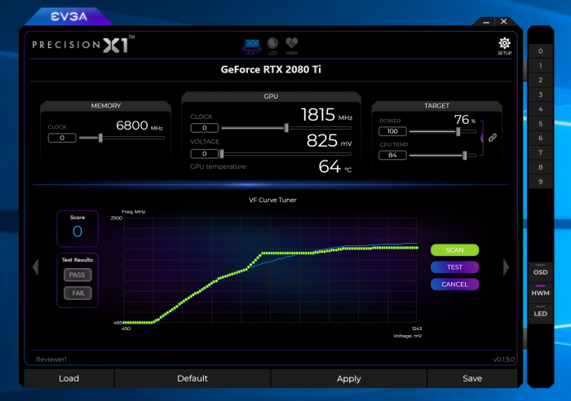Select profile slot 4
The image size is (571, 401).
[x=540, y=109]
